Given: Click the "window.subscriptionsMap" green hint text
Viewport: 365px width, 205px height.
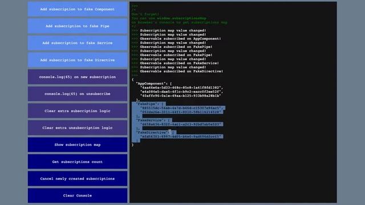Looking at the screenshot, I should tap(181, 18).
